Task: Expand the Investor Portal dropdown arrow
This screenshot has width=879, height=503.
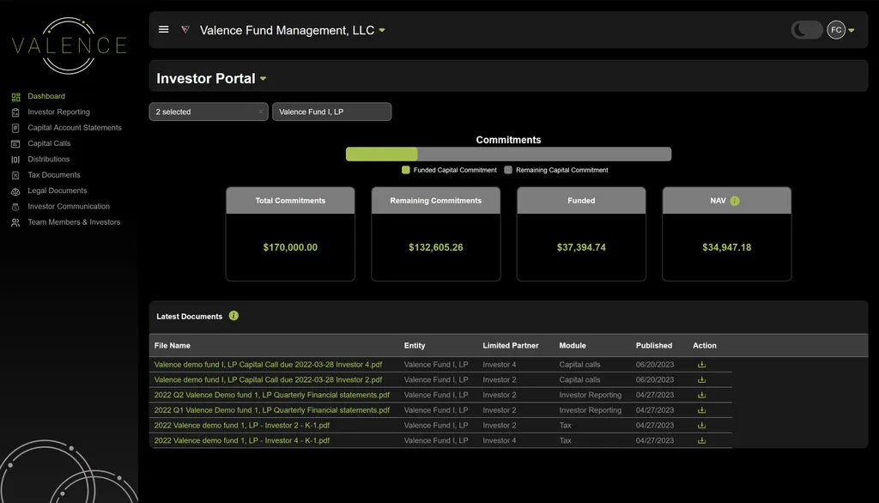Action: pos(263,78)
